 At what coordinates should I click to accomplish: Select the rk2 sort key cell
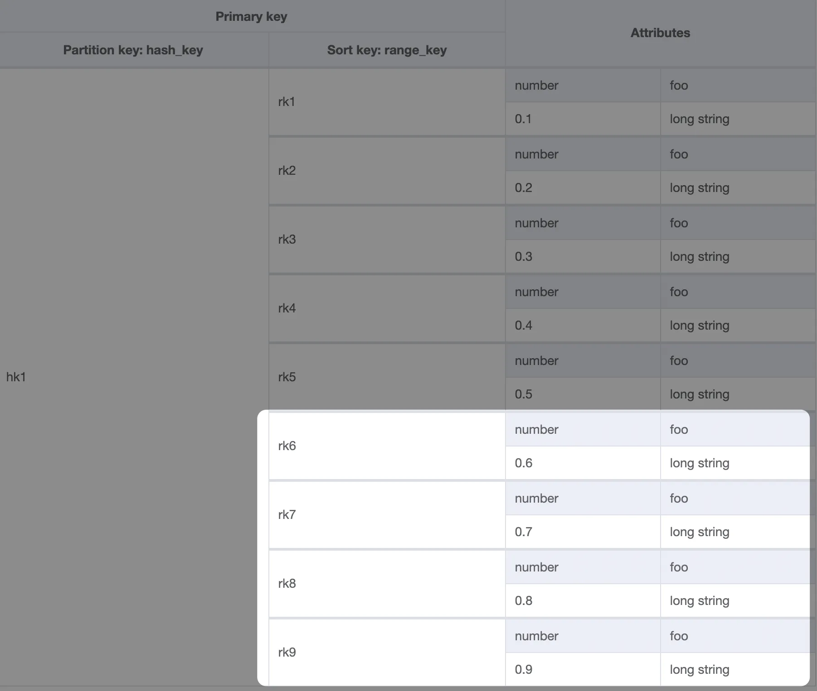click(x=287, y=171)
